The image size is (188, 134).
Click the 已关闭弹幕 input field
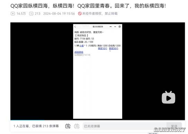point(125,126)
